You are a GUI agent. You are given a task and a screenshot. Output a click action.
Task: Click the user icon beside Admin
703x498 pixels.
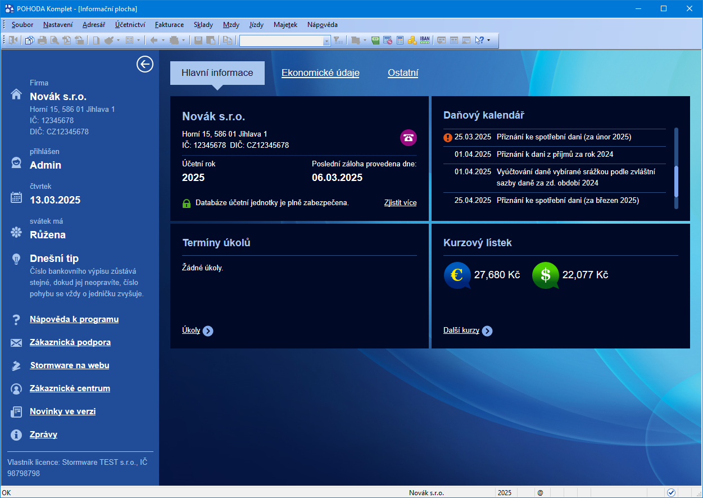tap(16, 163)
